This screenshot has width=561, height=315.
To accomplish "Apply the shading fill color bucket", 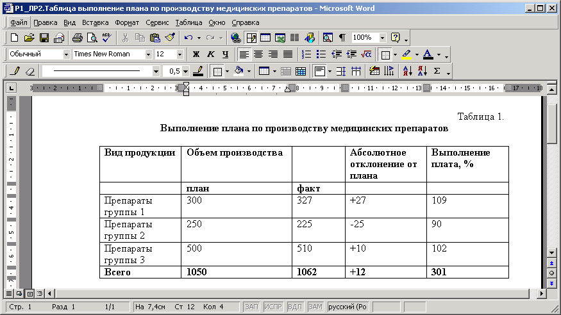I will click(239, 71).
